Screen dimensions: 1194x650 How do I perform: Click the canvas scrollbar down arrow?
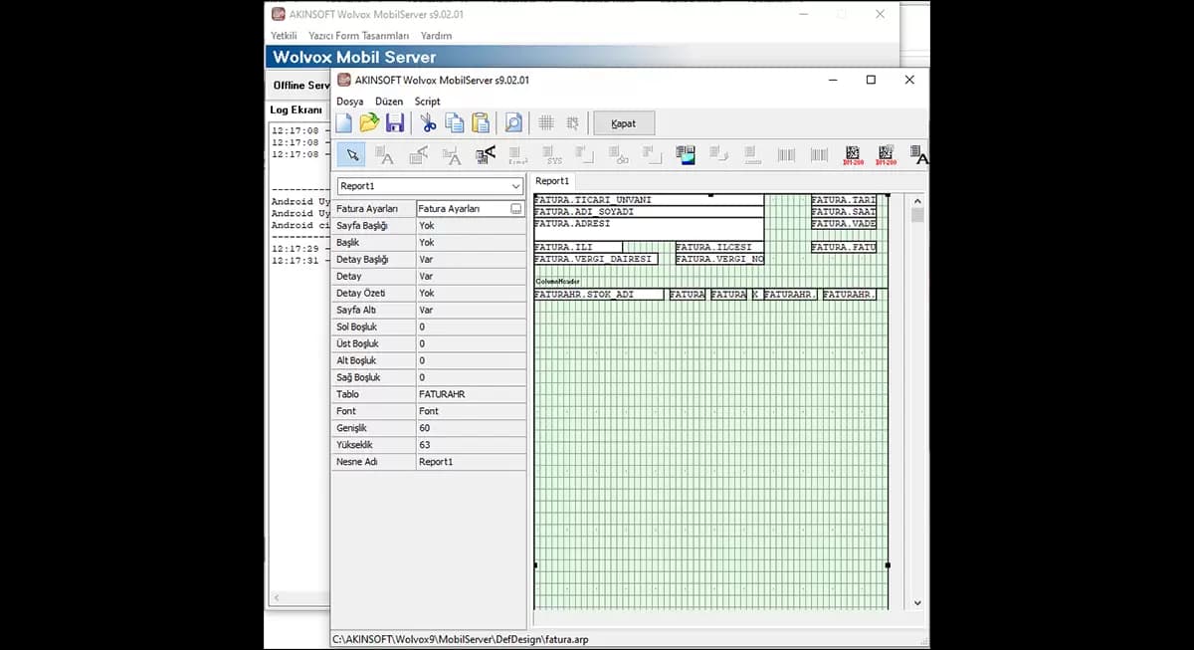pyautogui.click(x=916, y=602)
